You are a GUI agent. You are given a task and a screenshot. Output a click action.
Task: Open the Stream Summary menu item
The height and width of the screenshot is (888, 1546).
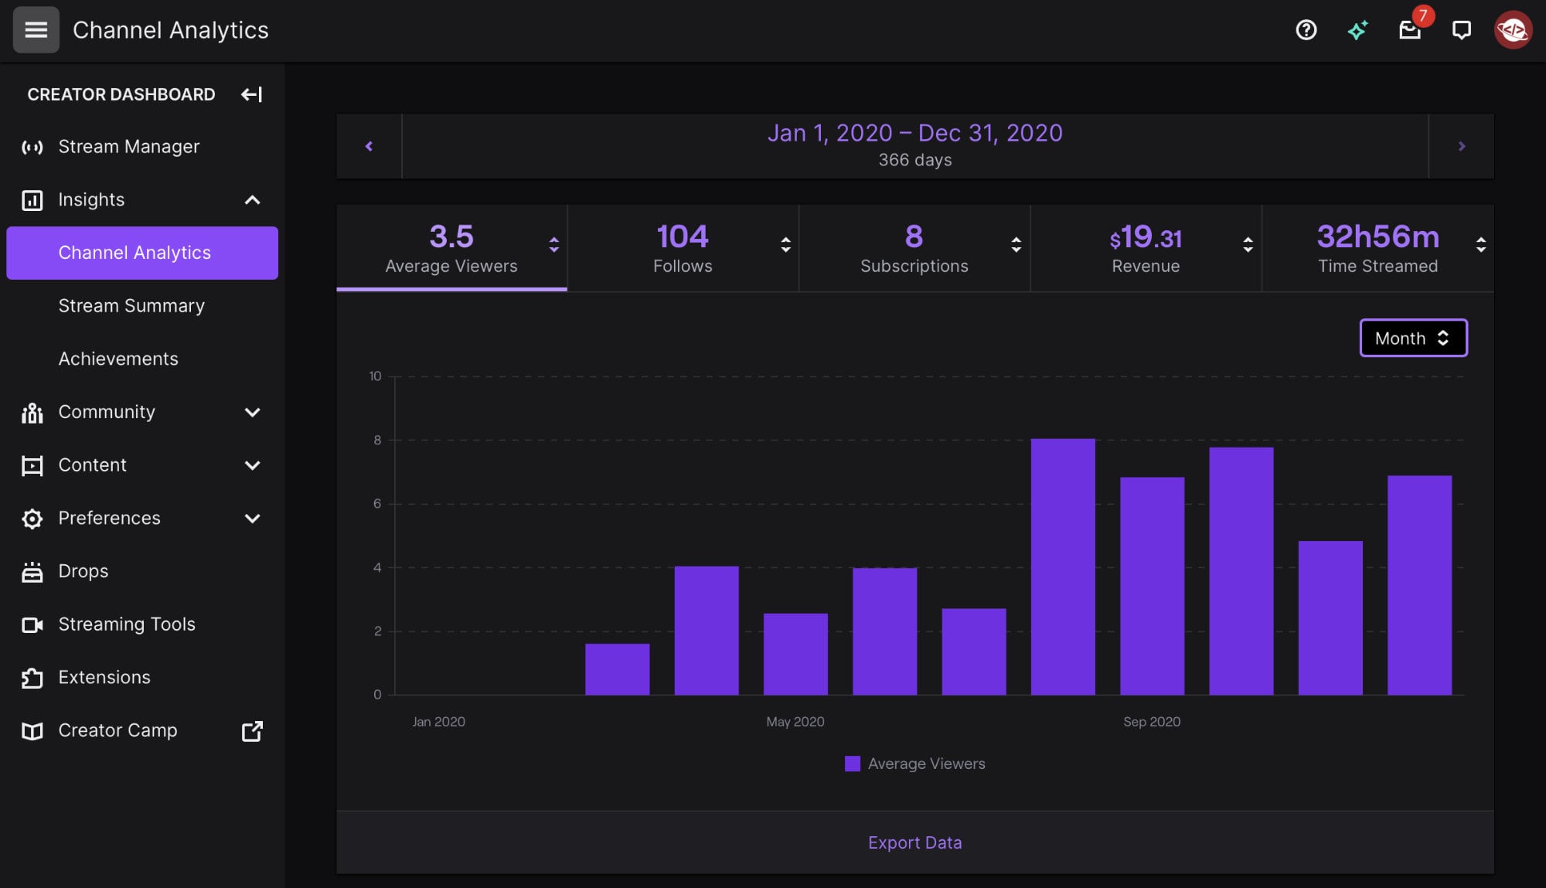[x=131, y=305]
